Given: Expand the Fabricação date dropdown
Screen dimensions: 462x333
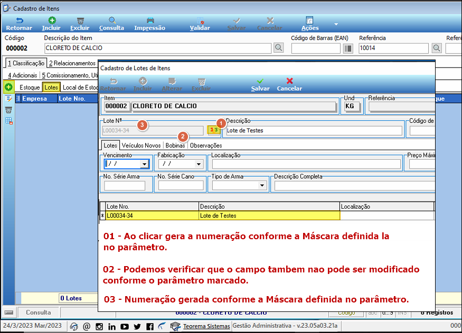Looking at the screenshot, I should (x=199, y=164).
